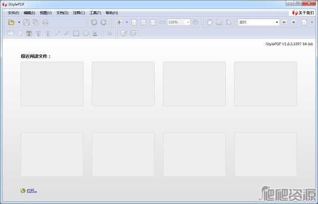Click the page layout icon
The height and width of the screenshot is (204, 318).
click(304, 22)
